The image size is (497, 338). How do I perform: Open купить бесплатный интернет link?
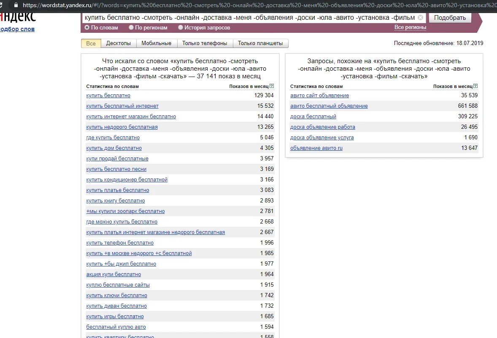[122, 106]
